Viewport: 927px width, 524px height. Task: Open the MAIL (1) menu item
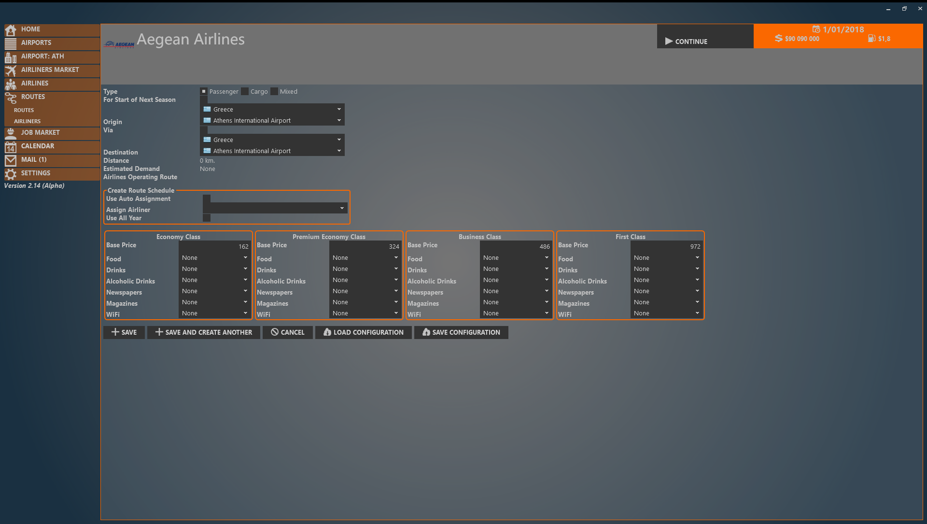pyautogui.click(x=52, y=160)
